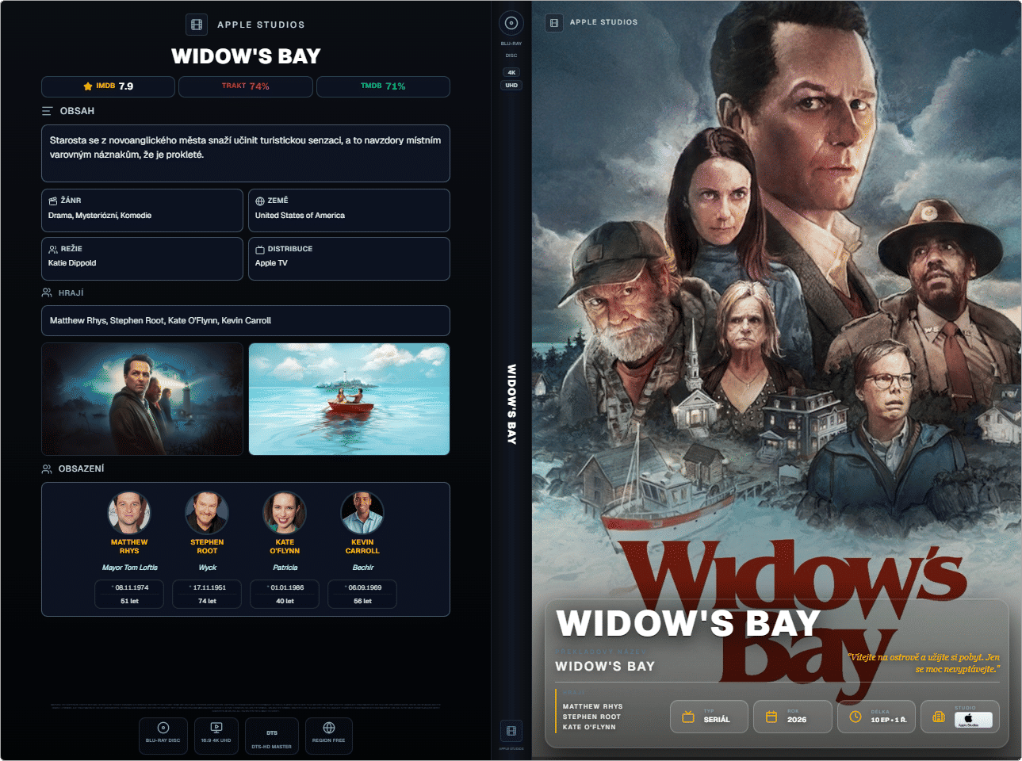Click the age '56 let'
Image resolution: width=1022 pixels, height=761 pixels.
coord(362,602)
